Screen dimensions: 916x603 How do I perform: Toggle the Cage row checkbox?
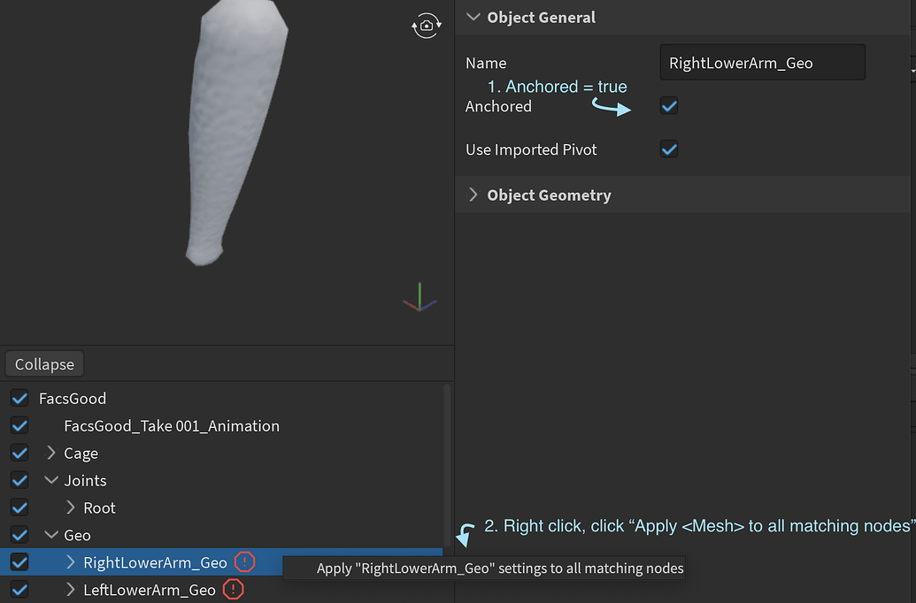(19, 453)
